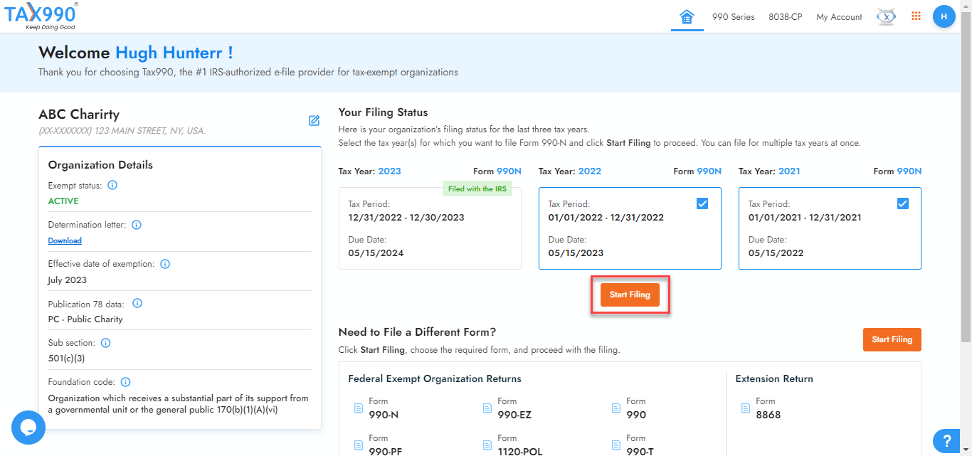
Task: Open My Account from the top navigation
Action: [839, 16]
